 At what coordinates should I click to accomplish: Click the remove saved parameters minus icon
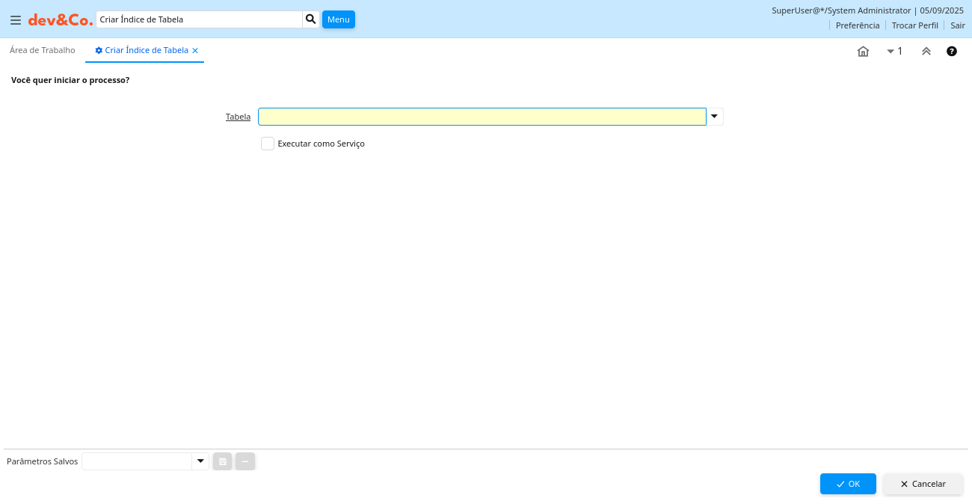pyautogui.click(x=245, y=461)
